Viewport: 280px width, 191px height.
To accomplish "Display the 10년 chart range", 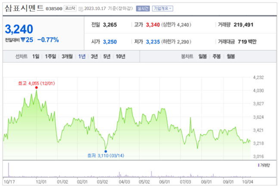I will click(121, 56).
